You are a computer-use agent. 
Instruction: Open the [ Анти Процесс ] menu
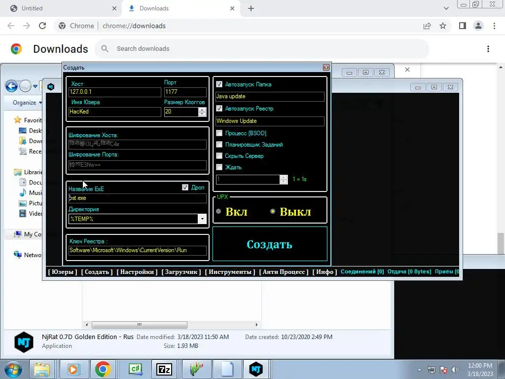[284, 272]
